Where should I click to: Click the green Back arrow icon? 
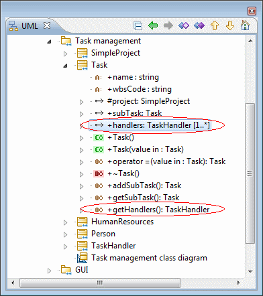(x=153, y=25)
